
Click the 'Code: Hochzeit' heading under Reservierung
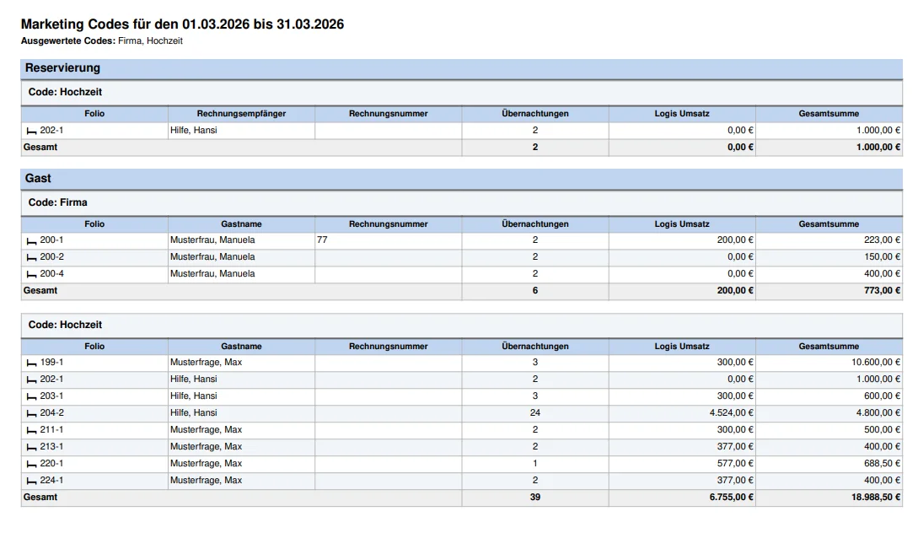tap(65, 92)
